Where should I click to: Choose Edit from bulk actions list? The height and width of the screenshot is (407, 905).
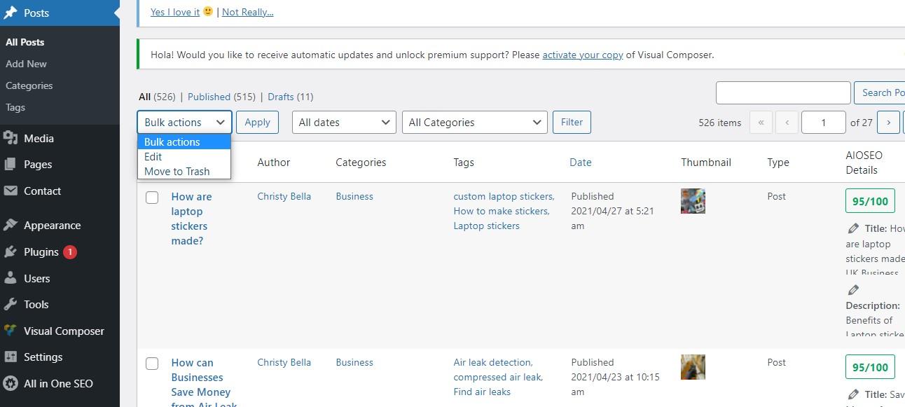click(x=153, y=157)
